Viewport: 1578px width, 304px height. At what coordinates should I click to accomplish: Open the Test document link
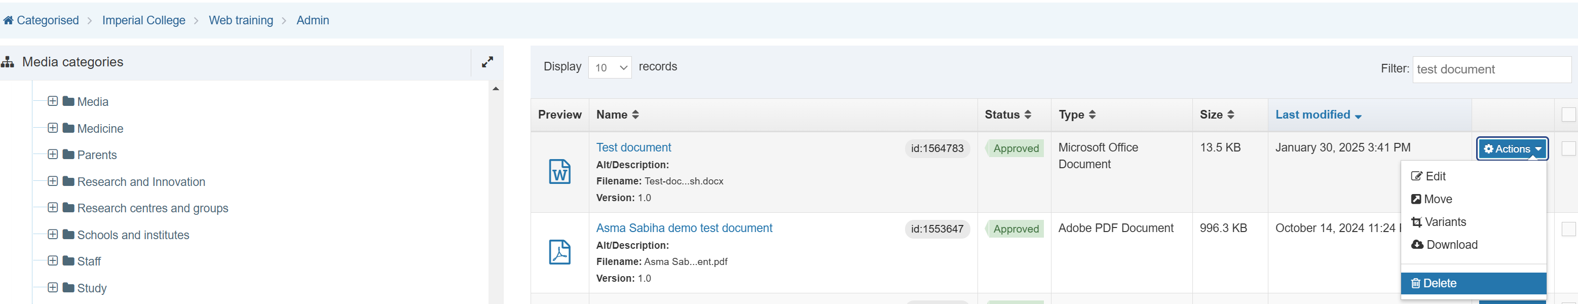[633, 148]
